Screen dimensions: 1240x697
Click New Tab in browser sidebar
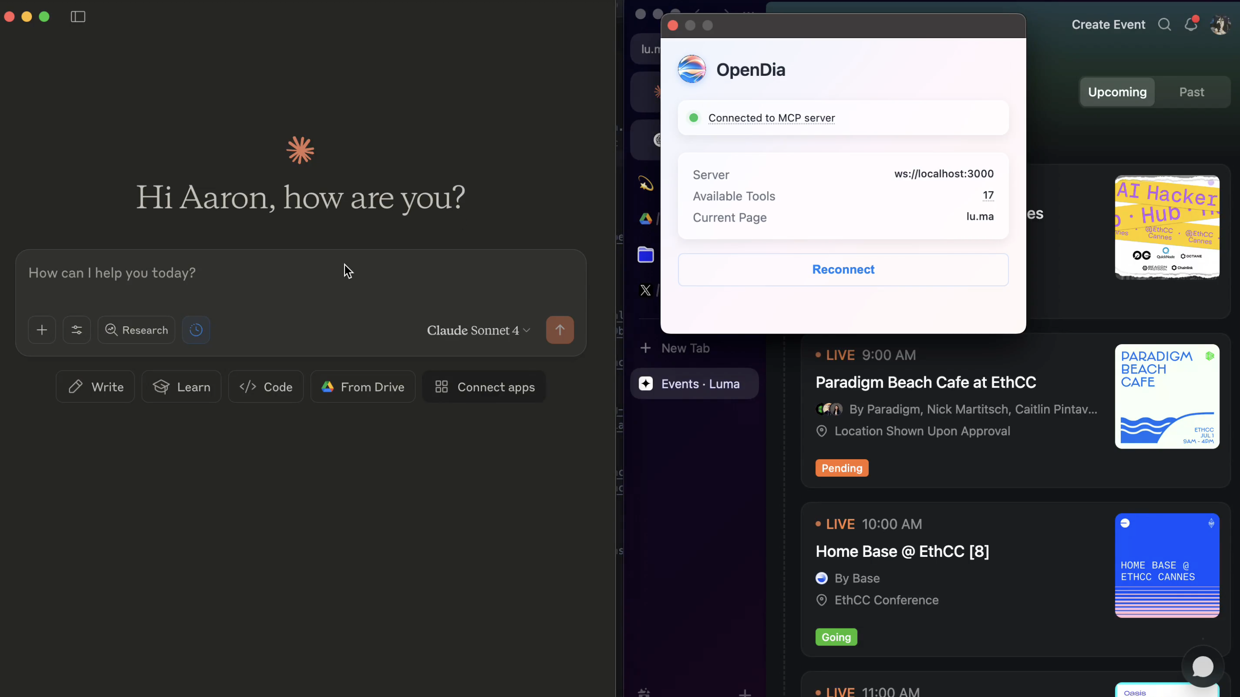tap(685, 348)
